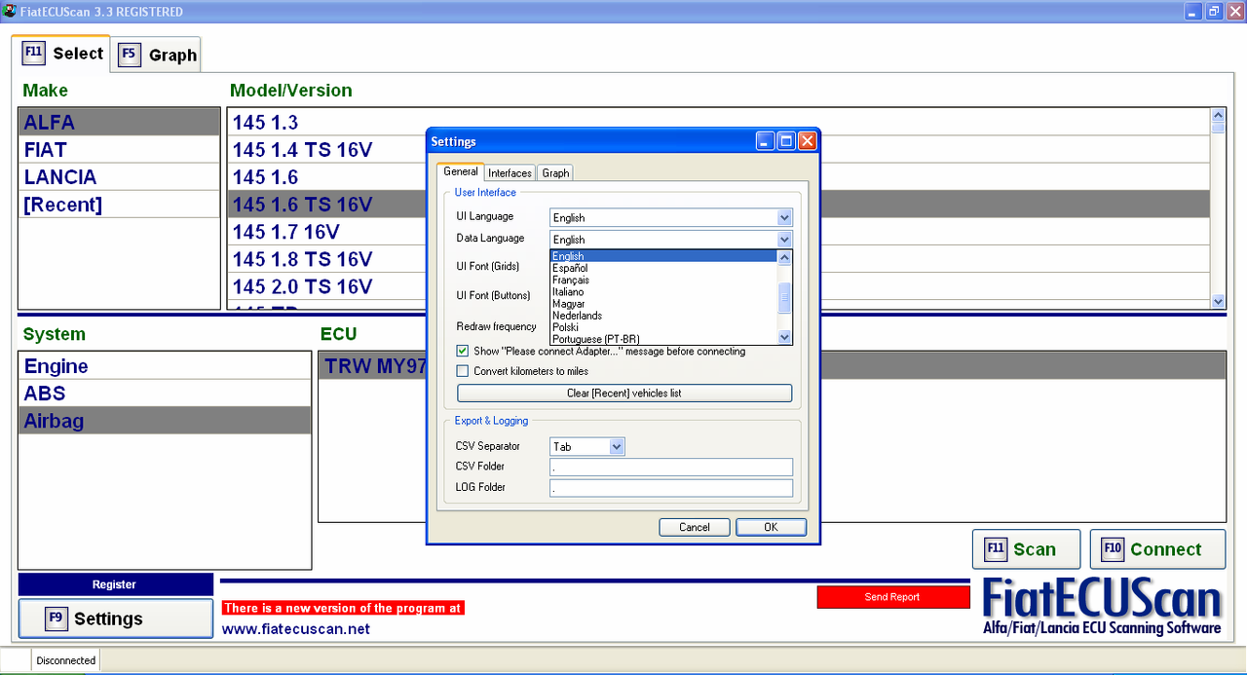The height and width of the screenshot is (675, 1247).
Task: Maximize the Settings dialog
Action: pos(786,141)
